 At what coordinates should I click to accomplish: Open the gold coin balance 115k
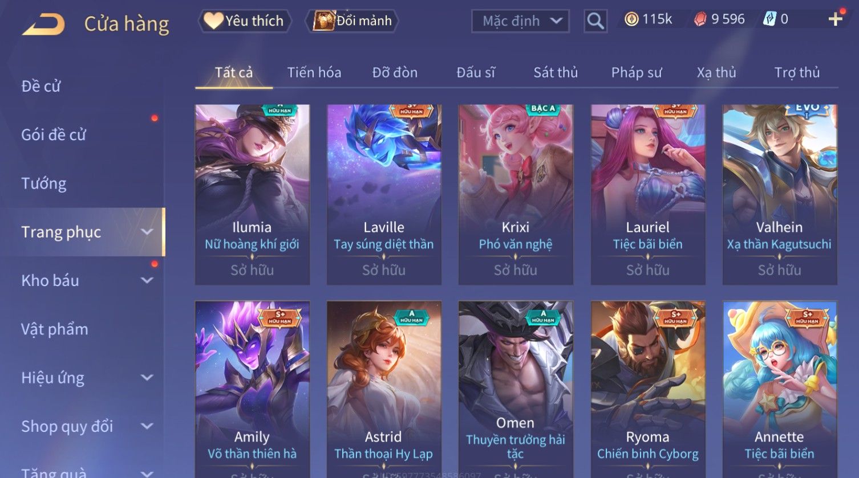click(x=648, y=19)
